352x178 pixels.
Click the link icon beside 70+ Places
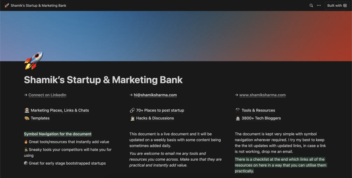pyautogui.click(x=132, y=110)
